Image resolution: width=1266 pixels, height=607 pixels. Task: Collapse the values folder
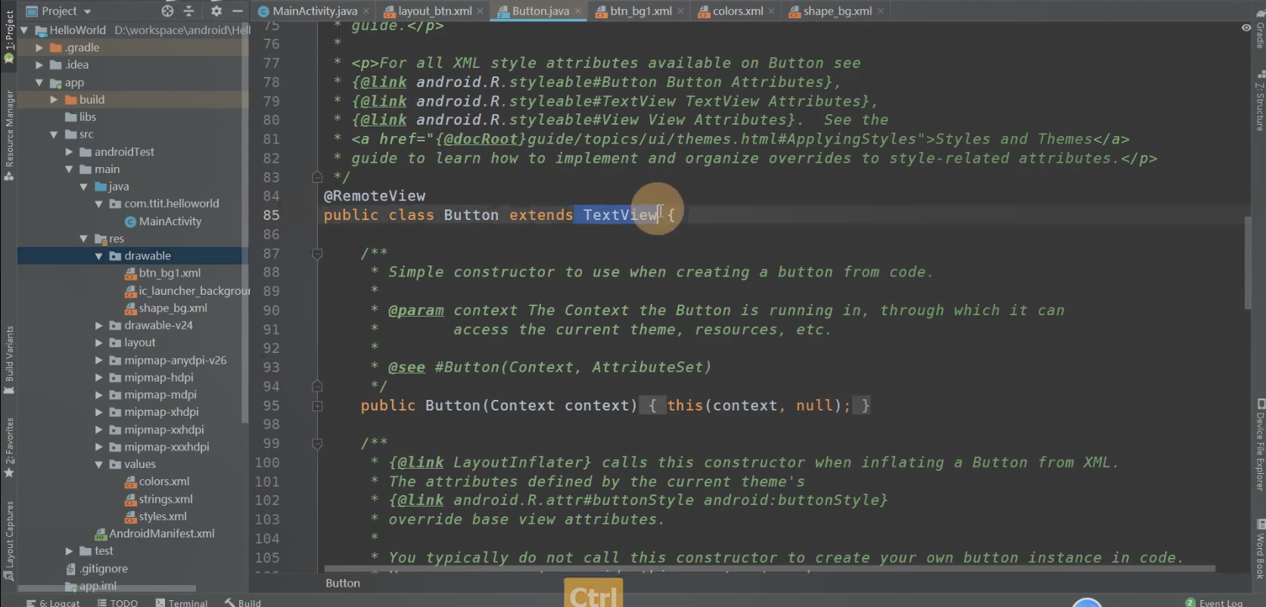click(x=98, y=465)
